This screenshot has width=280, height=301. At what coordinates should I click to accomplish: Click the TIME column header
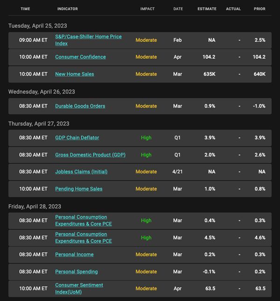tap(25, 9)
